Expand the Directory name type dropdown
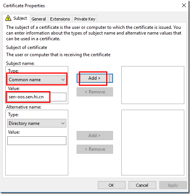Screen dimensions: 190x194 [37, 123]
